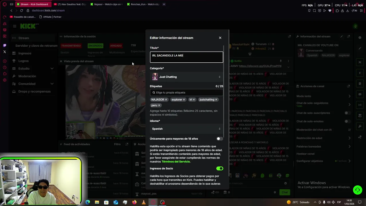Open Filtro in Feed de actividades
The image size is (366, 206).
coord(117,144)
